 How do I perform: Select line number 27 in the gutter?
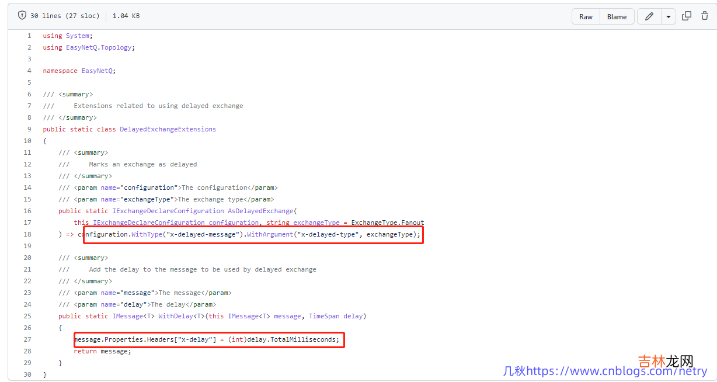tap(27, 339)
